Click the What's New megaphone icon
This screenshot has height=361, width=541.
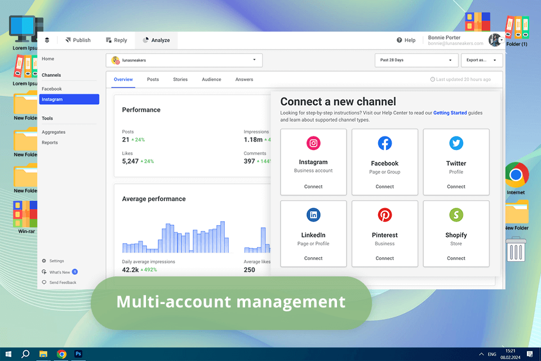point(44,272)
